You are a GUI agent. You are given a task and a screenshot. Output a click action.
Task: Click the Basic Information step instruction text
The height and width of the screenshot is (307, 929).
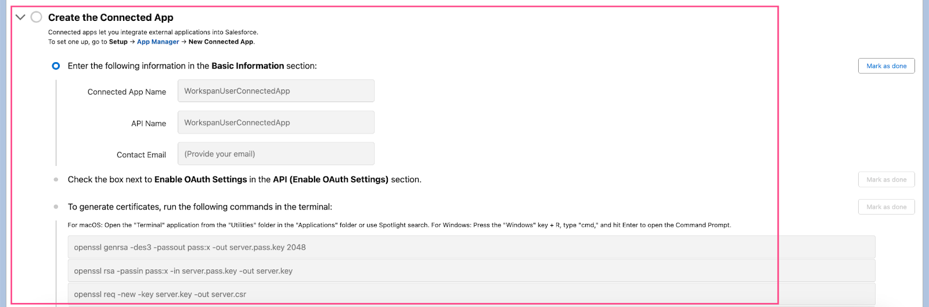click(x=192, y=66)
